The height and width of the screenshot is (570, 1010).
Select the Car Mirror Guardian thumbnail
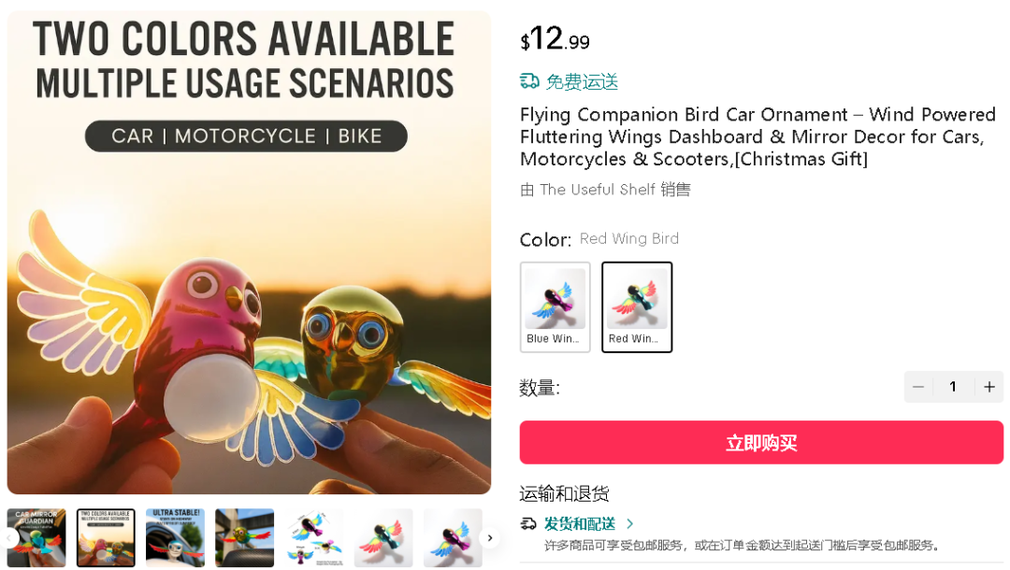pos(36,538)
